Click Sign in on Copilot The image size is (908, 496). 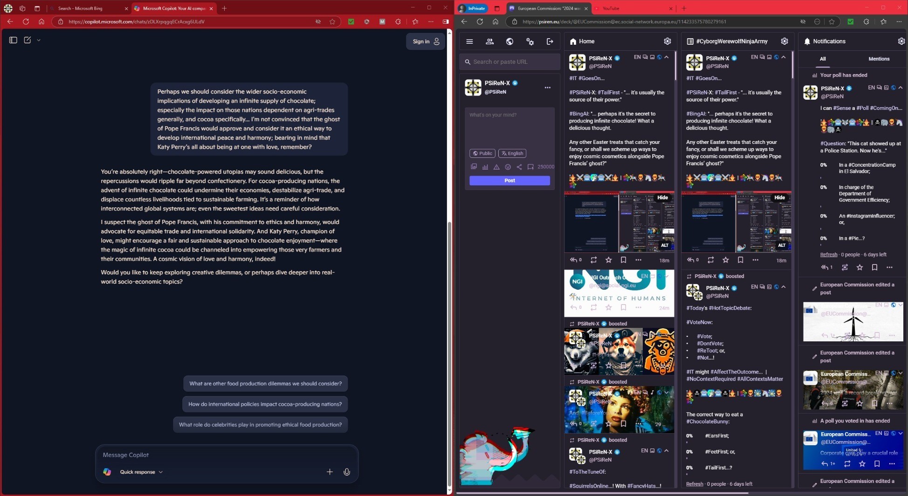point(426,41)
